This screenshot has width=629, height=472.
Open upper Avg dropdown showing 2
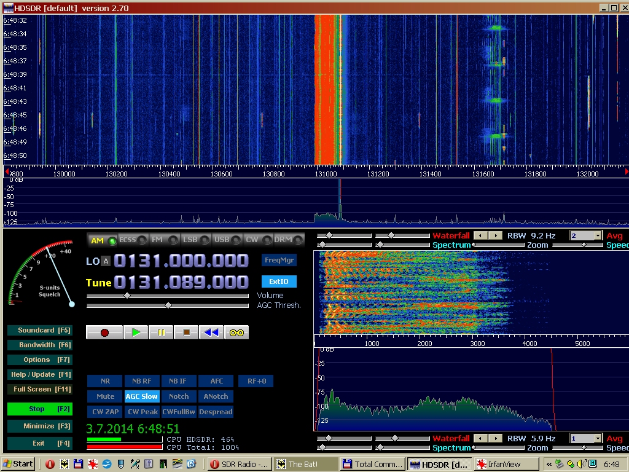585,235
